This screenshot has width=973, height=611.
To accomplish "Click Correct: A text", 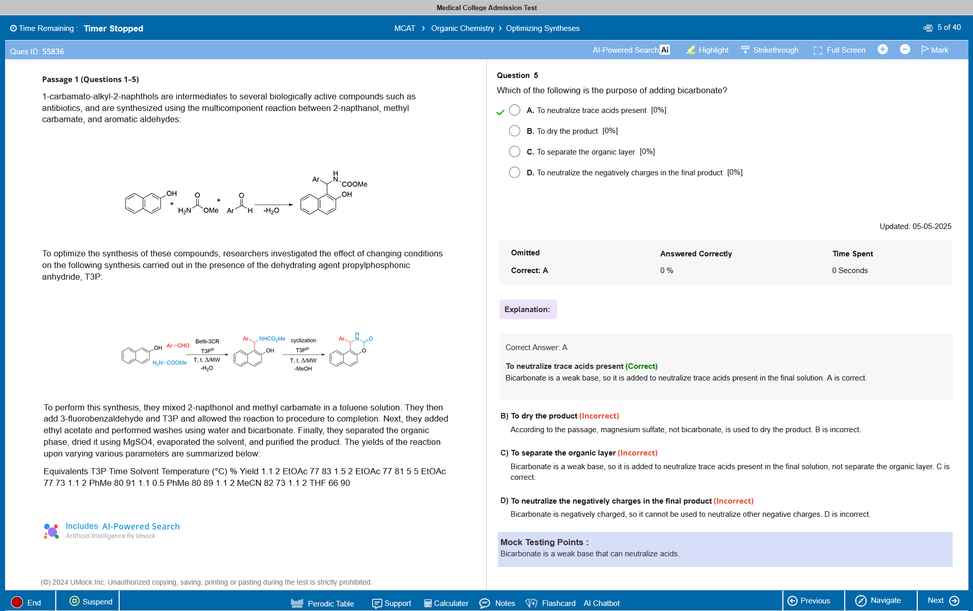I will click(529, 271).
